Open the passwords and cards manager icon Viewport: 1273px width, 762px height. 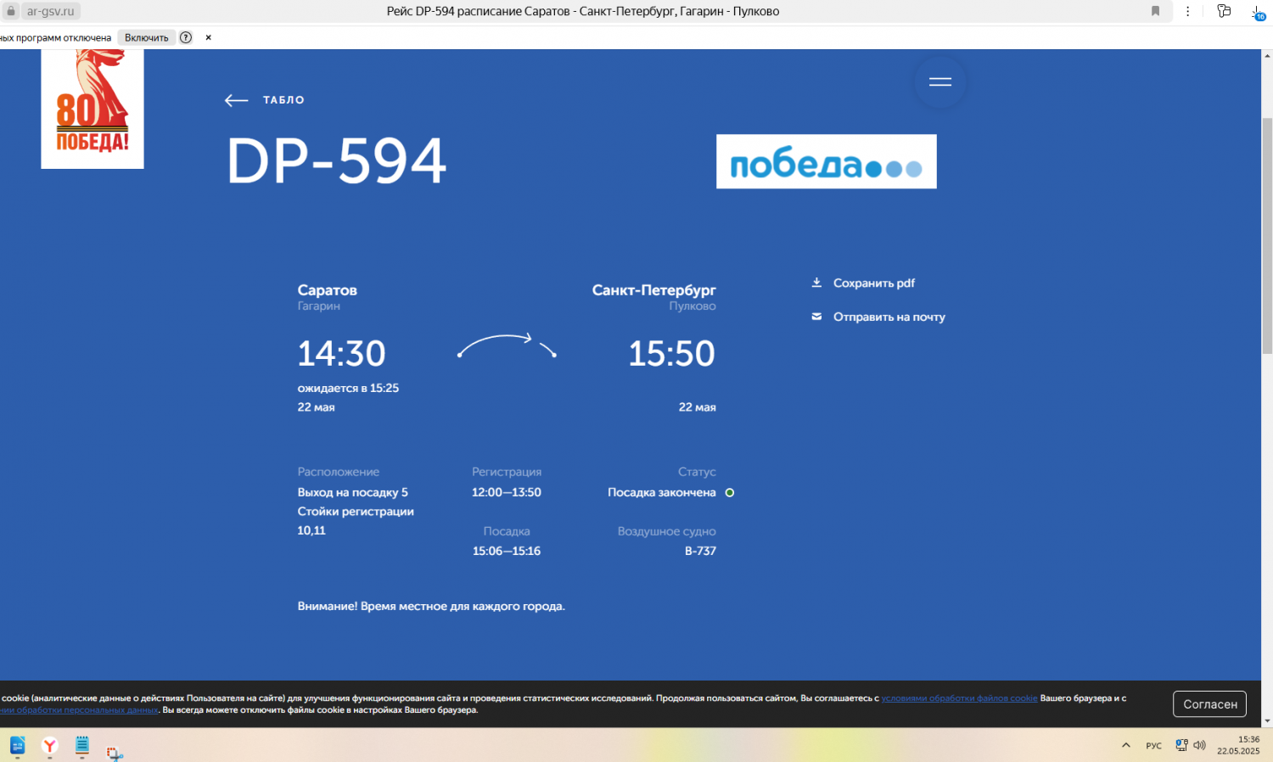pos(1224,11)
